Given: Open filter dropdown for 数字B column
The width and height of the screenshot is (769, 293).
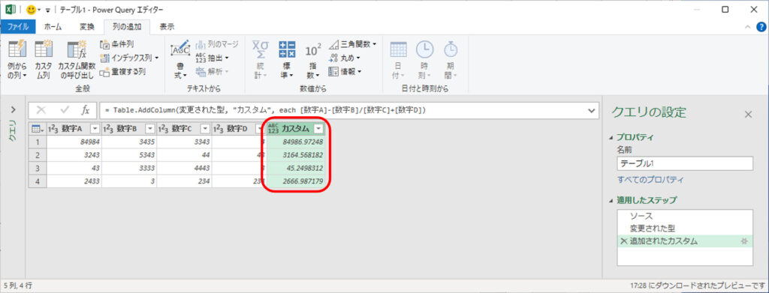Looking at the screenshot, I should click(x=150, y=129).
